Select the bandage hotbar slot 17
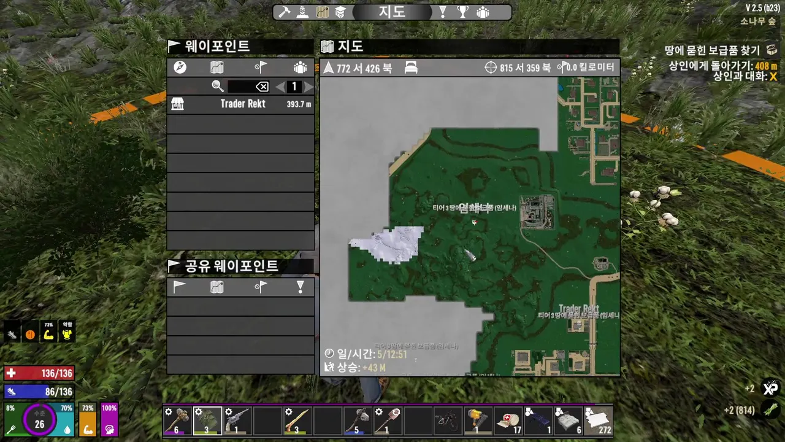The width and height of the screenshot is (785, 442). click(x=508, y=421)
